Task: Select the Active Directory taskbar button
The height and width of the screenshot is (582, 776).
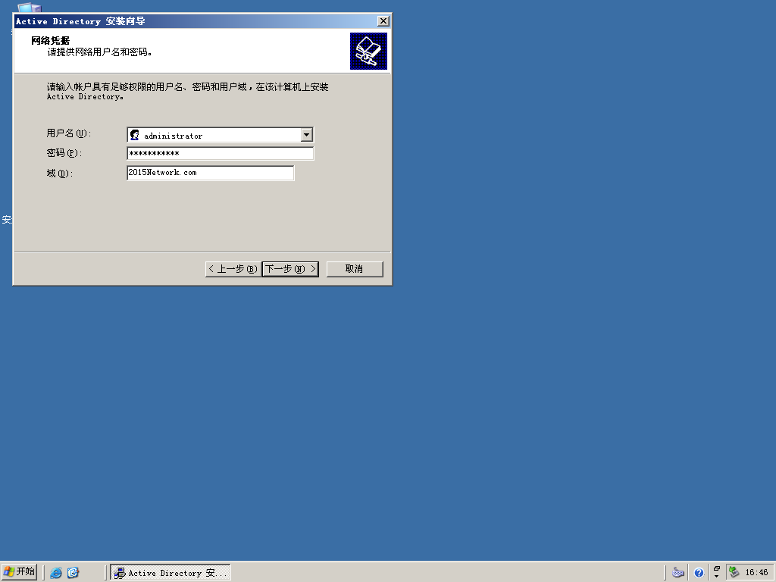Action: click(171, 573)
